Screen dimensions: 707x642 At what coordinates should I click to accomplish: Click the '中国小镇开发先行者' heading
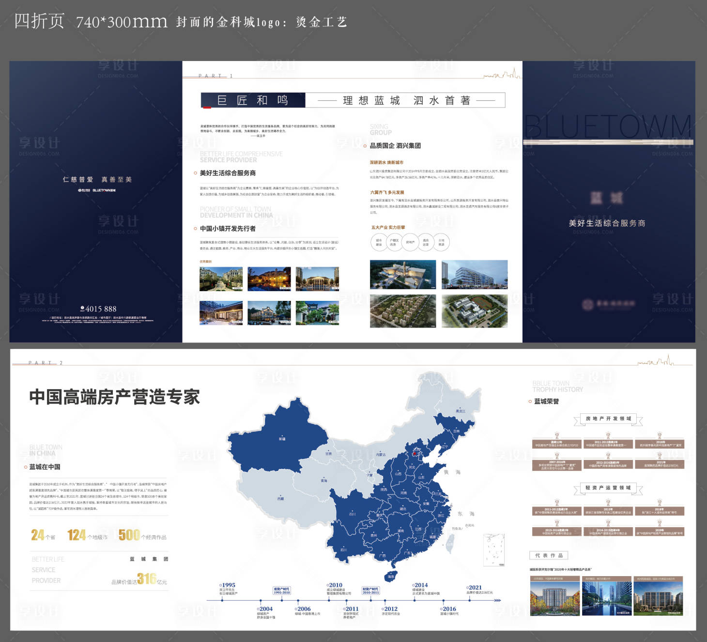tap(228, 229)
